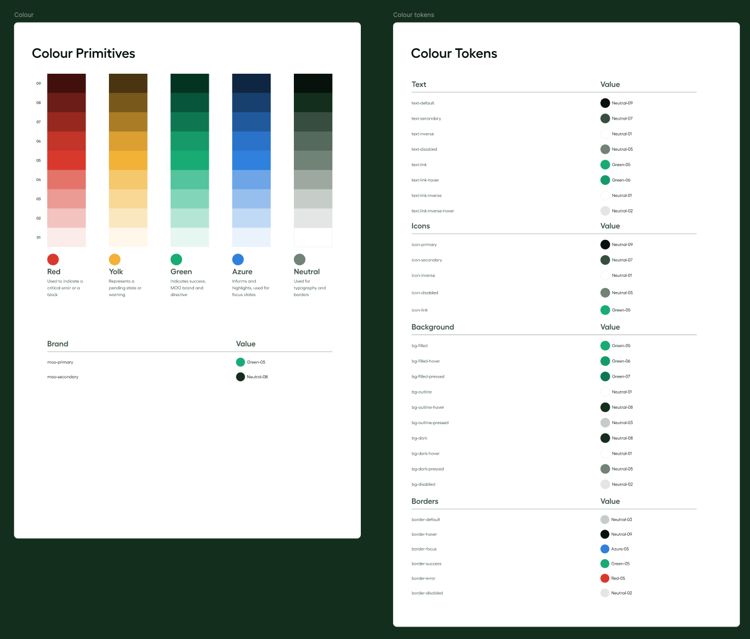Screen dimensions: 750x639
Task: Pick the round Red swatch above the Red name
Action: (x=53, y=259)
